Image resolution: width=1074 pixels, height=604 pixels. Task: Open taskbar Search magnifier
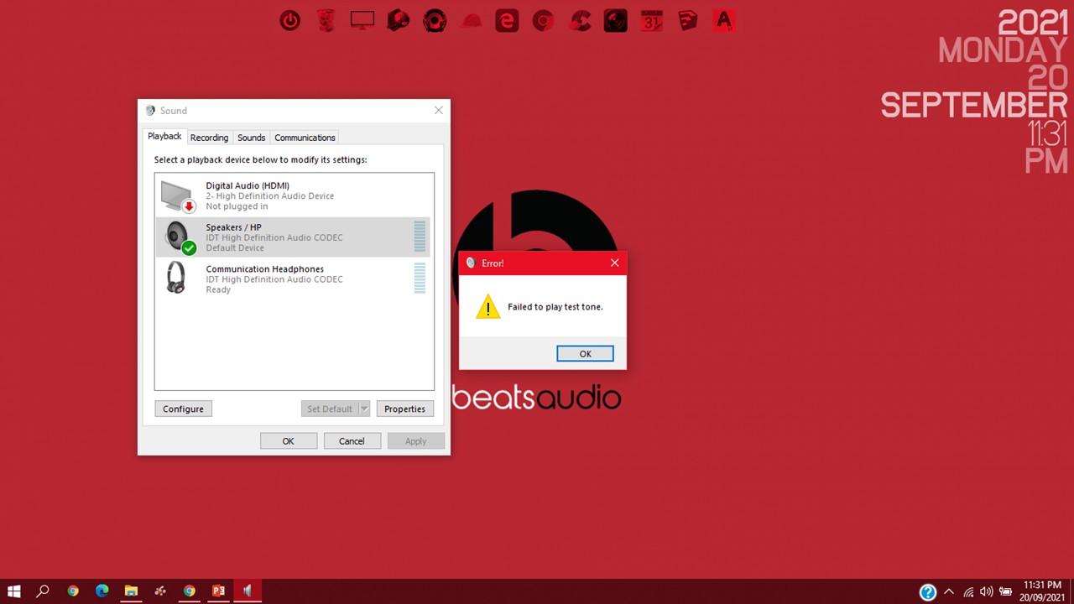click(x=43, y=591)
